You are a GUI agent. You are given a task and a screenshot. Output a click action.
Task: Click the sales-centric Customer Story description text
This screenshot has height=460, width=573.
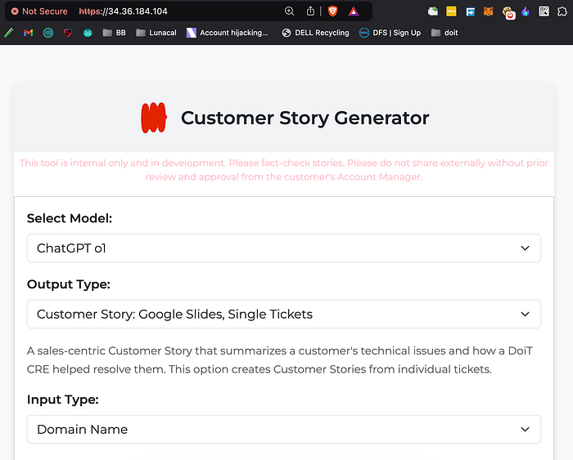coord(280,360)
